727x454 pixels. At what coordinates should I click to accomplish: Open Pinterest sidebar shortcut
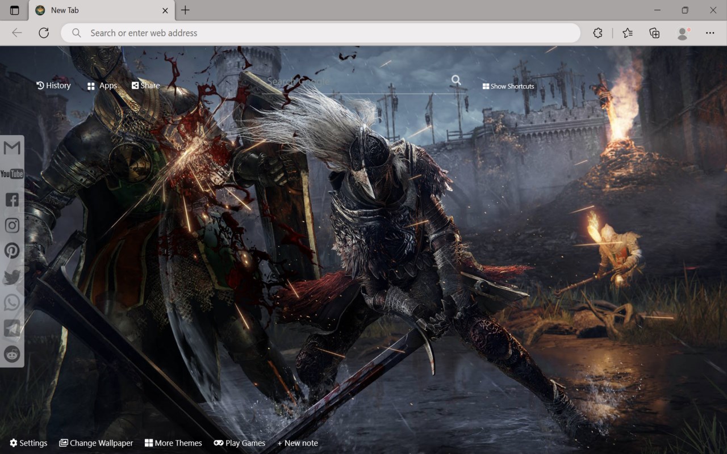(12, 251)
